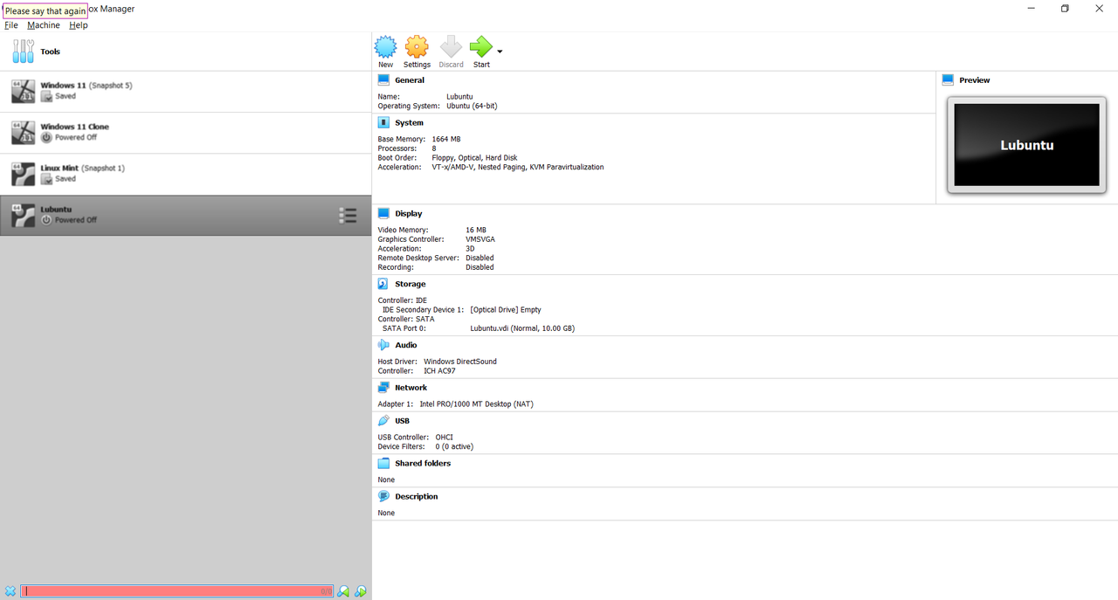Image resolution: width=1118 pixels, height=600 pixels.
Task: Click the Windows DirectSound host driver value
Action: [x=460, y=362]
